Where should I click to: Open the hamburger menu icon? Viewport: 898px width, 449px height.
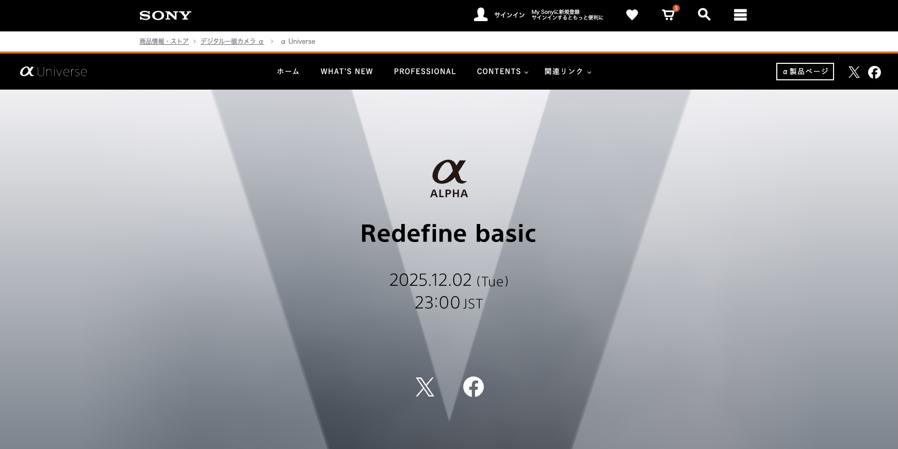tap(740, 15)
